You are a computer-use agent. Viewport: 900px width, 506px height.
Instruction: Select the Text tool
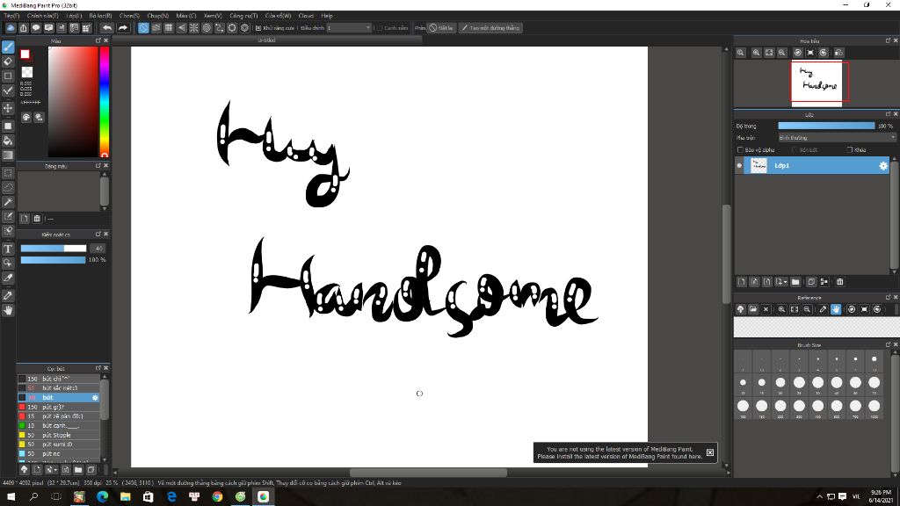8,249
